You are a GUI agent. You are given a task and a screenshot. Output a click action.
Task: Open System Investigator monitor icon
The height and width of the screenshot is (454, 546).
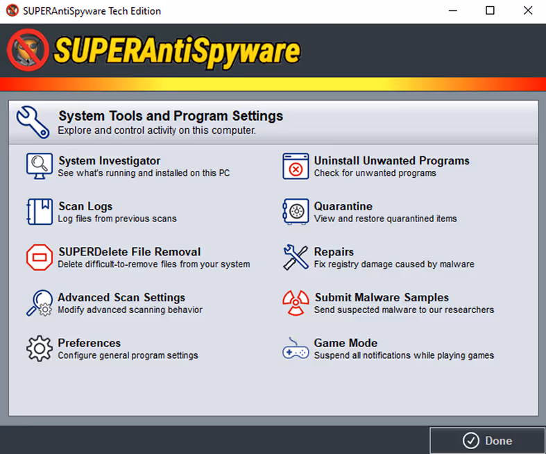pos(40,166)
